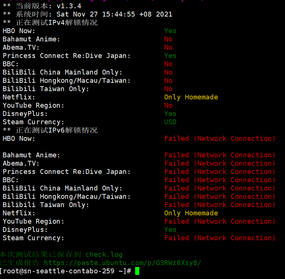285x279 pixels.
Task: Click IPv6 BiliBili China Mainland Failed result
Action: click(x=220, y=188)
